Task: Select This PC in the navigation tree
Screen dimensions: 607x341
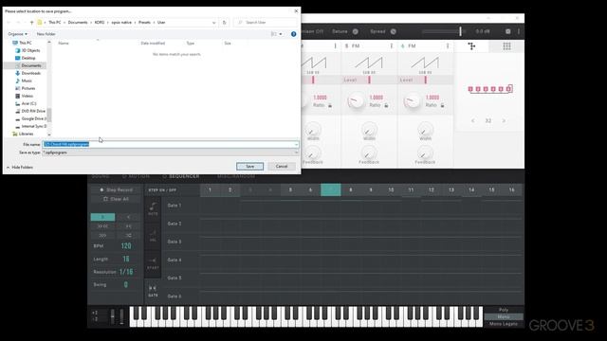Action: point(26,43)
